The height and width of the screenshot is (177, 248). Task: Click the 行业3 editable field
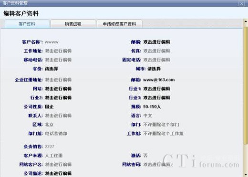coord(156,98)
